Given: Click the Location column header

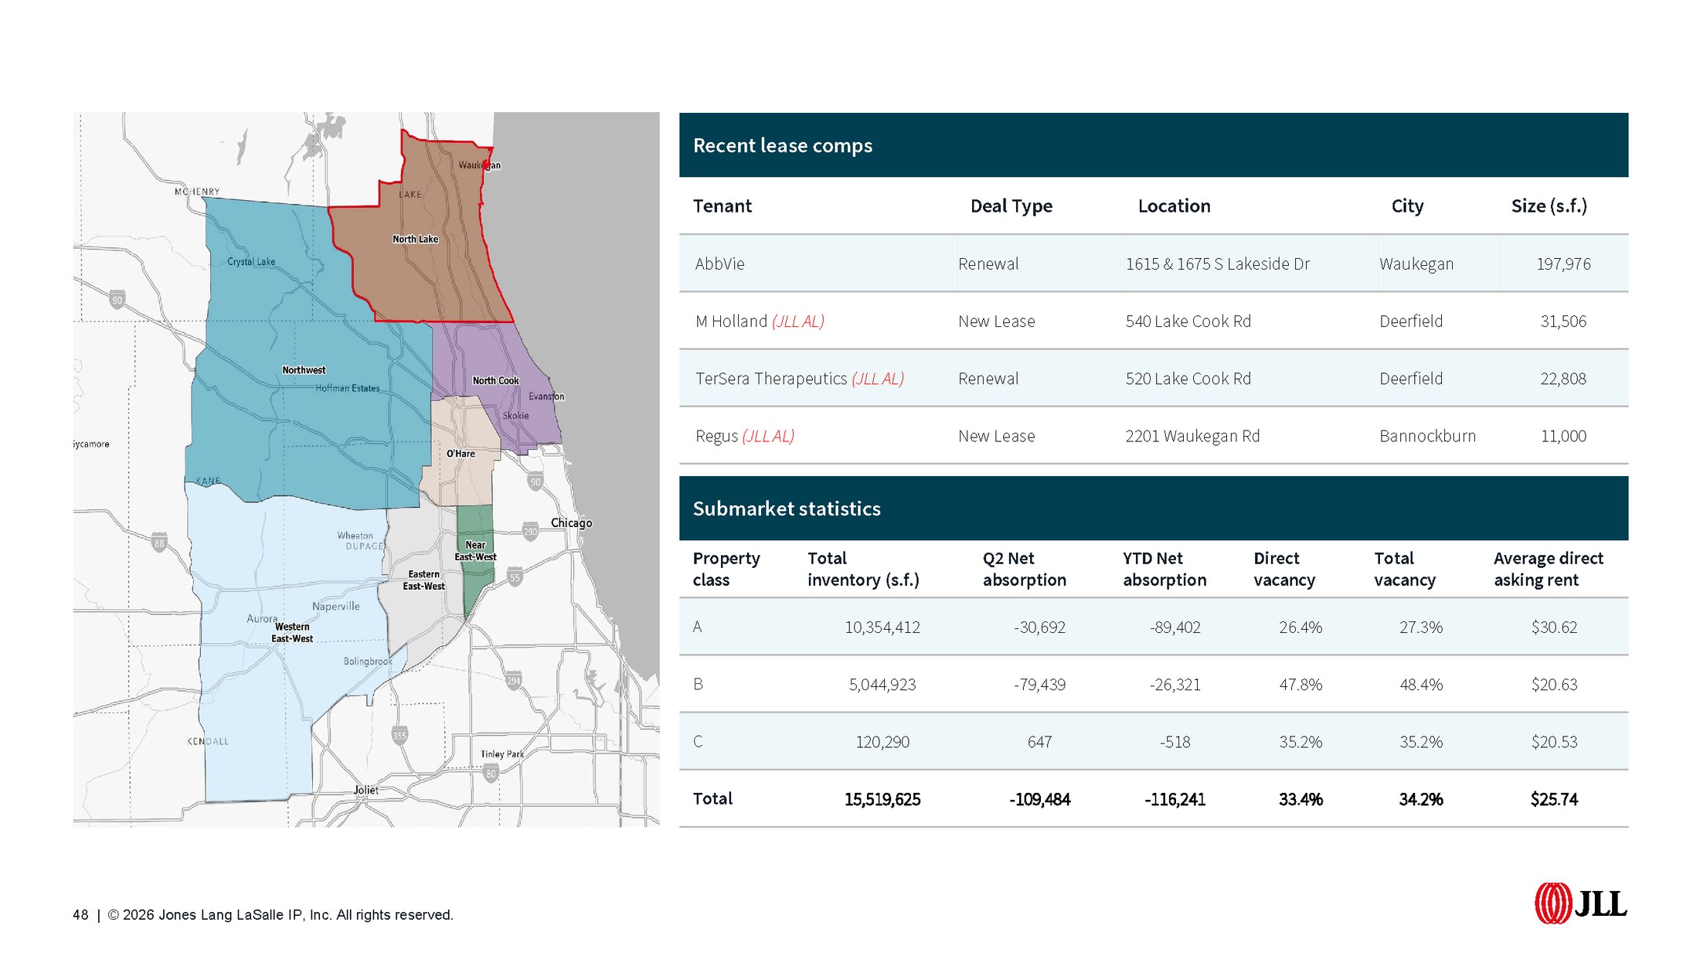Looking at the screenshot, I should pyautogui.click(x=1174, y=206).
